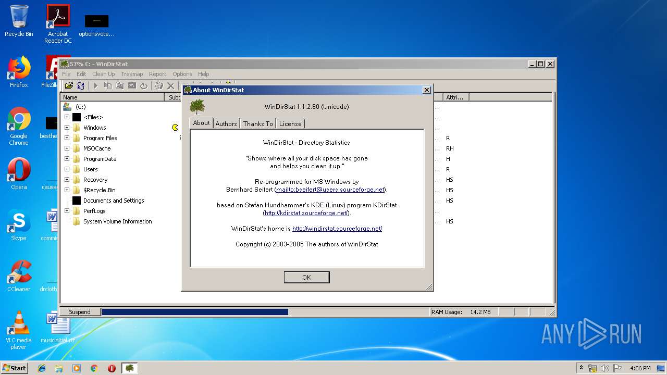Viewport: 667px width, 375px height.
Task: Click the bseifert mailto link
Action: pyautogui.click(x=330, y=190)
